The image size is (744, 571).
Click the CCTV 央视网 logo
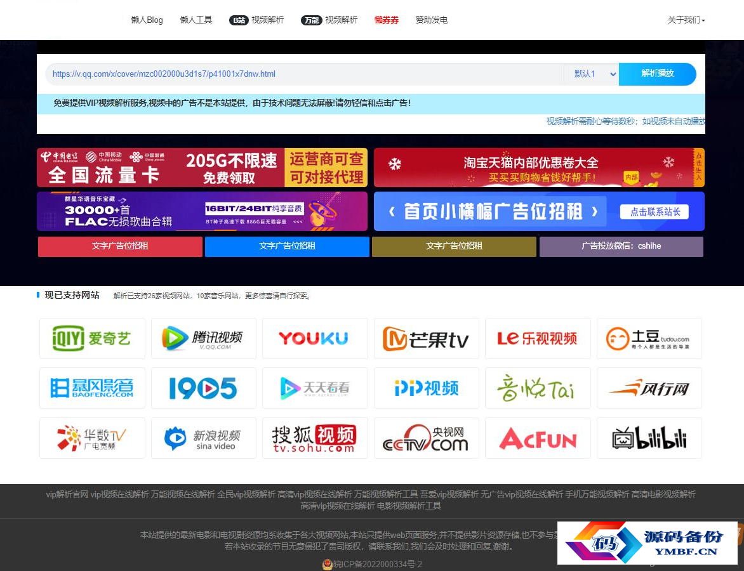427,438
